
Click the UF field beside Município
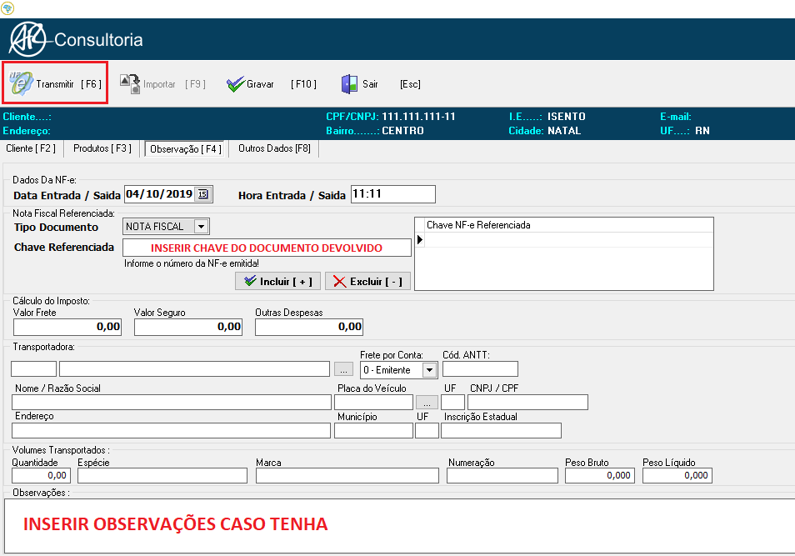(427, 431)
